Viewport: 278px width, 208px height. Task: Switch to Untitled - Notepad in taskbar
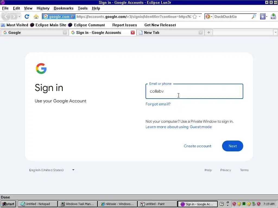point(38,204)
